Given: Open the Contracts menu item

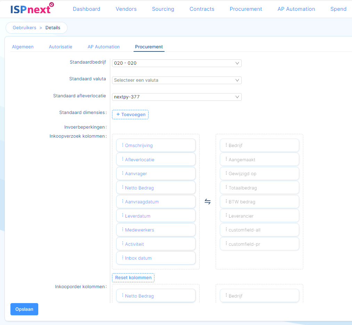Looking at the screenshot, I should pos(202,9).
